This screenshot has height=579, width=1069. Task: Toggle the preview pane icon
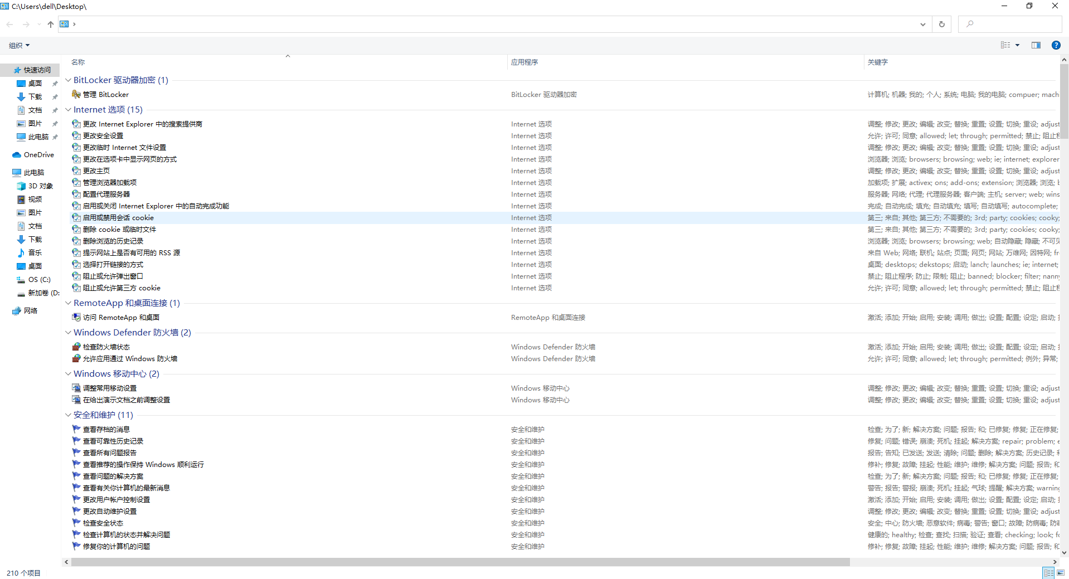pyautogui.click(x=1036, y=45)
